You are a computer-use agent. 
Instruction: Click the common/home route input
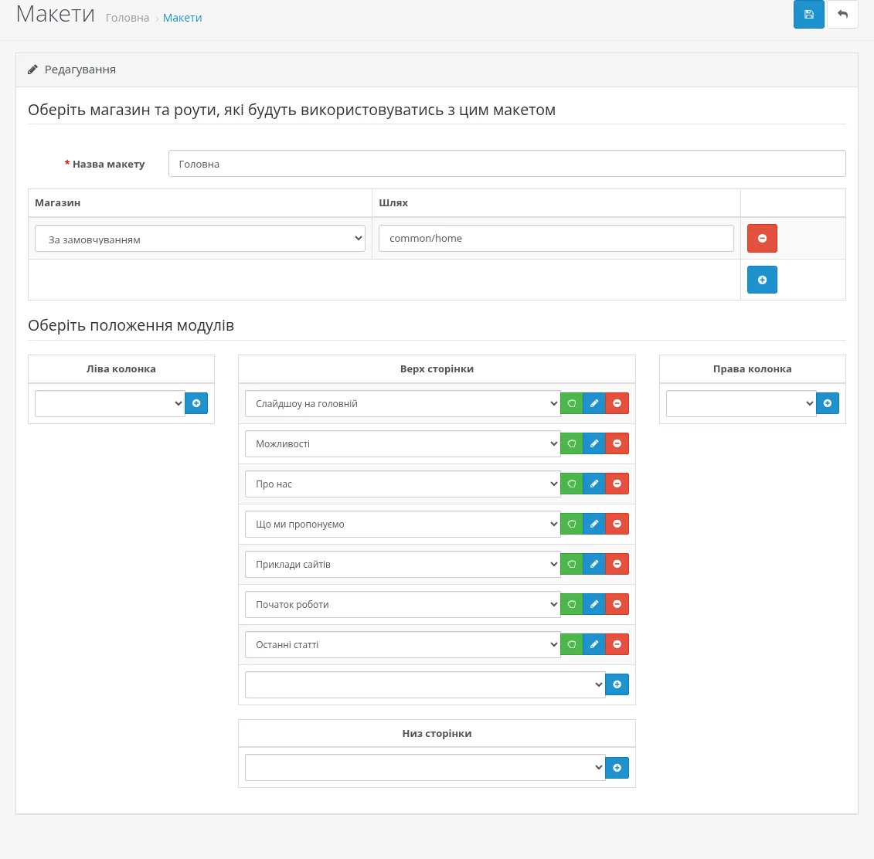tap(556, 239)
